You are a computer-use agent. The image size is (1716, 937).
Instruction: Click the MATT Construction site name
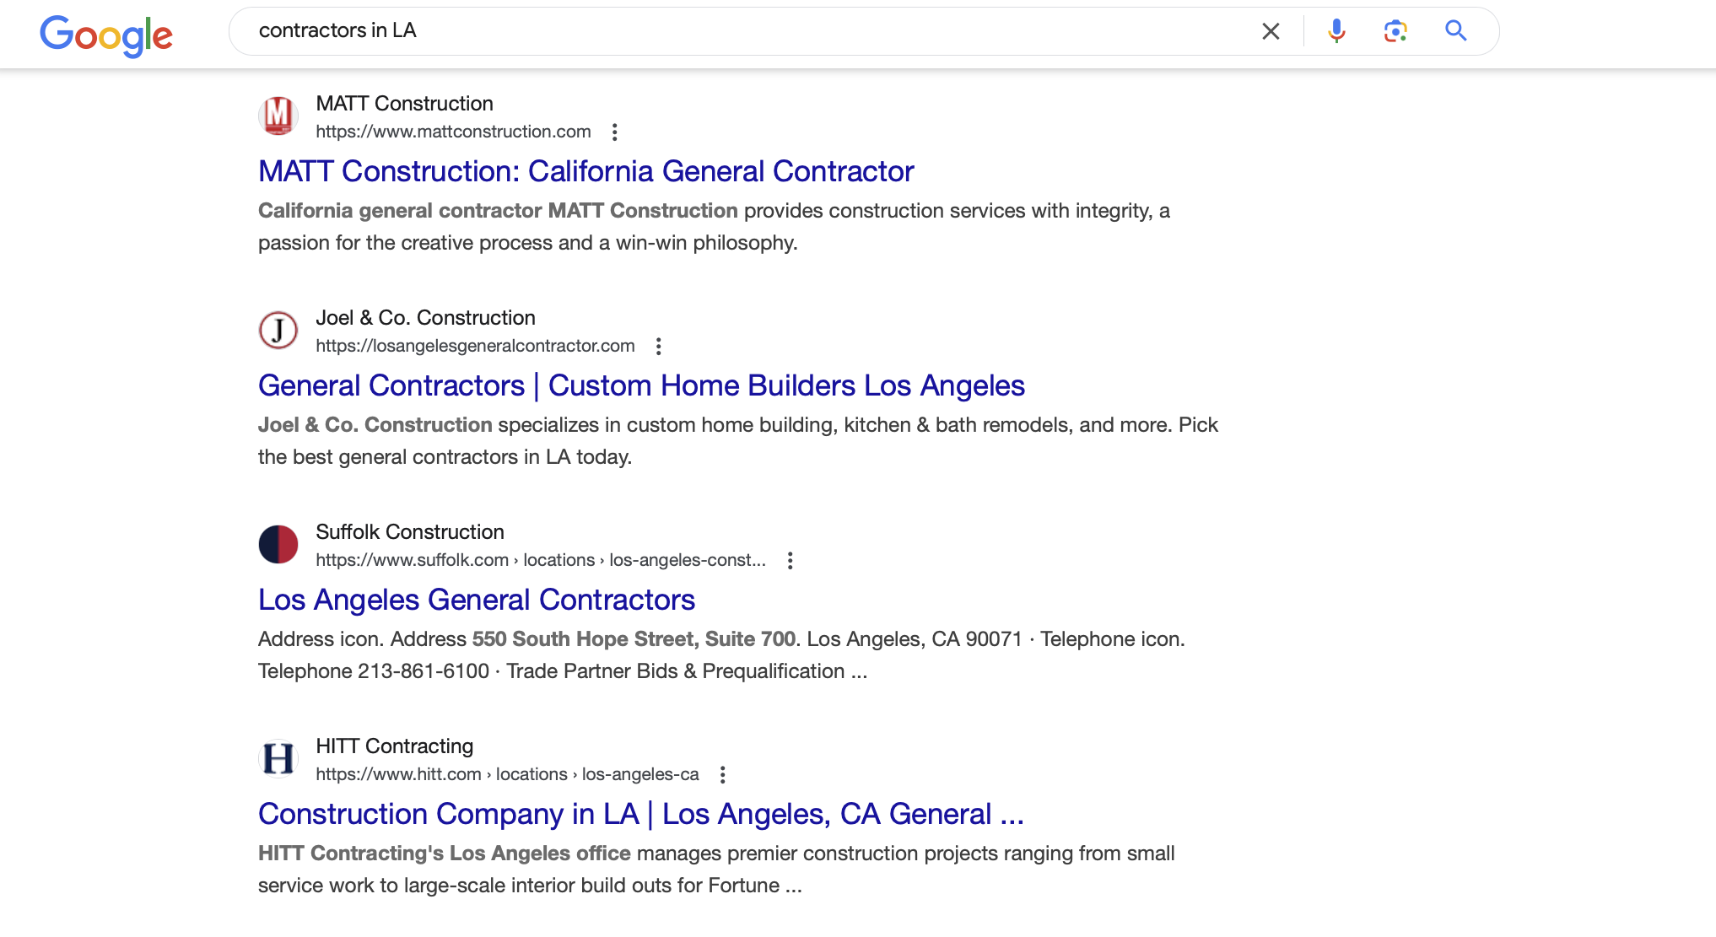pos(404,104)
